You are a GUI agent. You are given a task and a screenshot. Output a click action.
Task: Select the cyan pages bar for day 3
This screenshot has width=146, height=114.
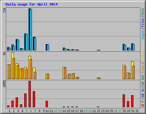coord(18,45)
